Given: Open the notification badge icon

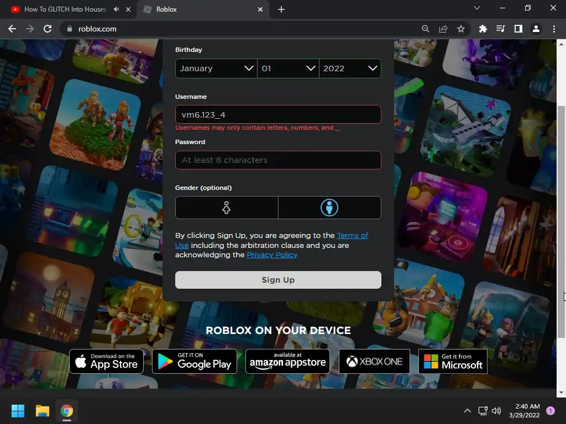Looking at the screenshot, I should click(x=551, y=411).
